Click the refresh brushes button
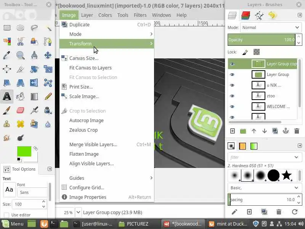305x229 pixels. tap(295, 212)
